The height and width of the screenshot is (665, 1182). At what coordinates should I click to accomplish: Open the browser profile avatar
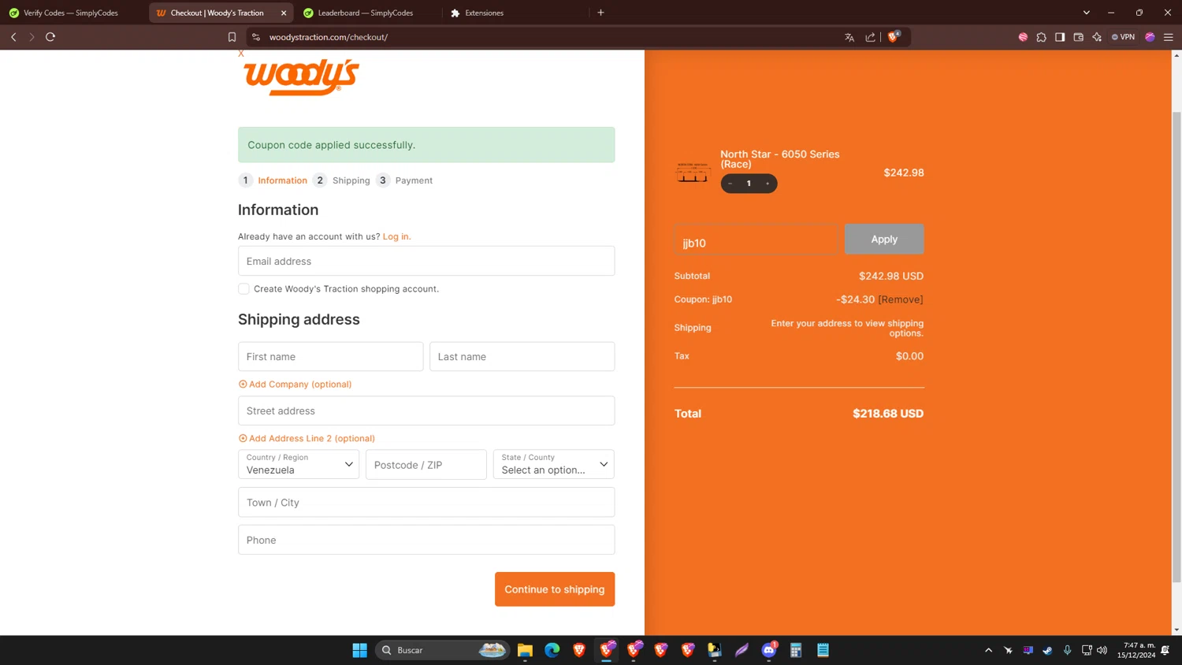click(1150, 37)
